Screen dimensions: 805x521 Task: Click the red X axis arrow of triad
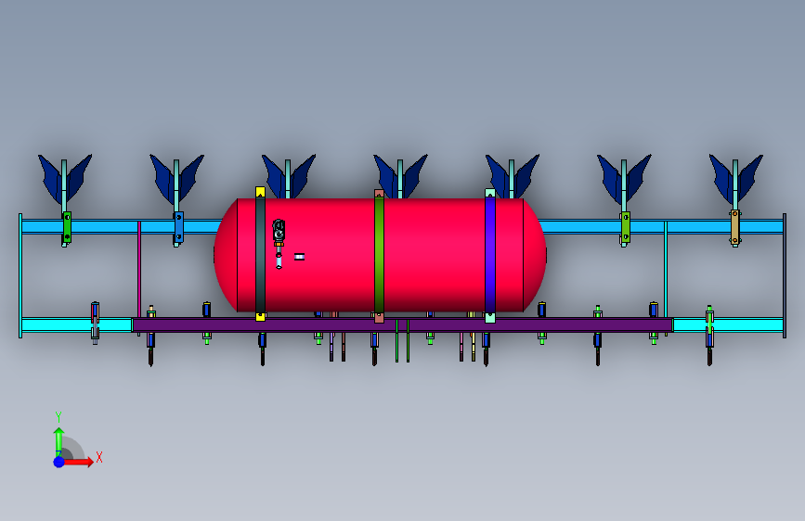click(78, 462)
